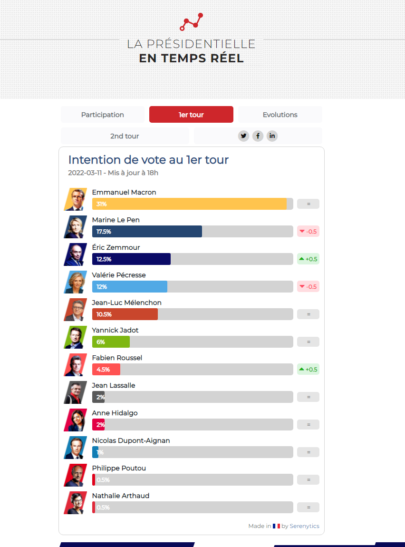Click the Facebook share icon
This screenshot has width=405, height=547.
[258, 136]
